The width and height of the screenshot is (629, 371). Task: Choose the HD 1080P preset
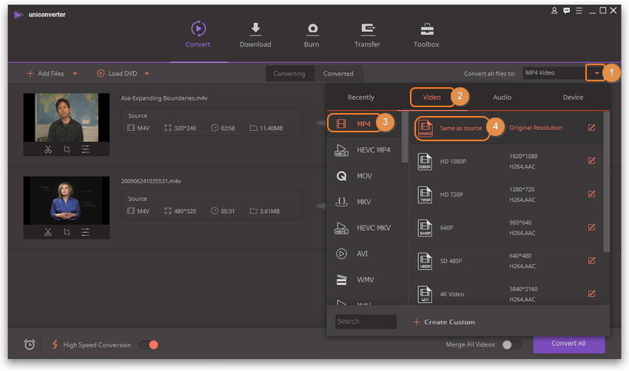tap(505, 161)
